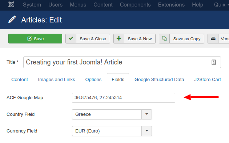Click the green plus icon beside Save & New

[119, 38]
